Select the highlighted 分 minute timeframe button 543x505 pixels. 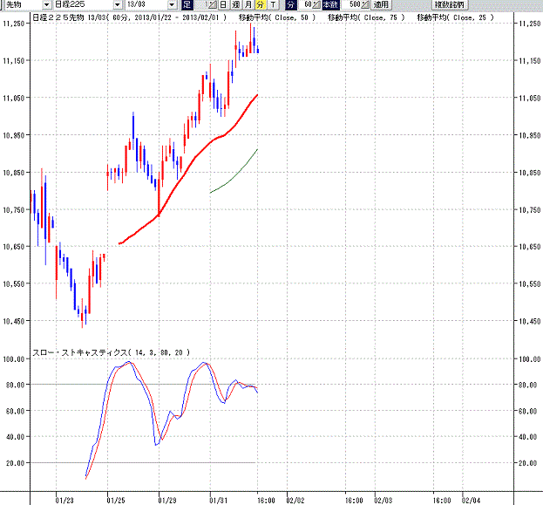pos(260,4)
